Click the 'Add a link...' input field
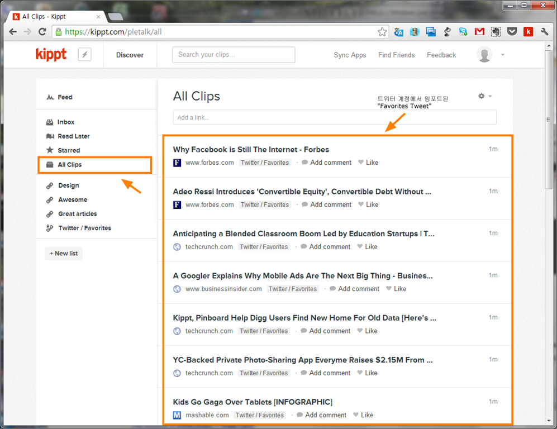The width and height of the screenshot is (557, 429). 334,117
